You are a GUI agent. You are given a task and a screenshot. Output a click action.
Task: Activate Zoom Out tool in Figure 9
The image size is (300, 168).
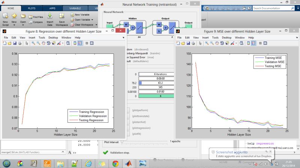click(x=212, y=43)
